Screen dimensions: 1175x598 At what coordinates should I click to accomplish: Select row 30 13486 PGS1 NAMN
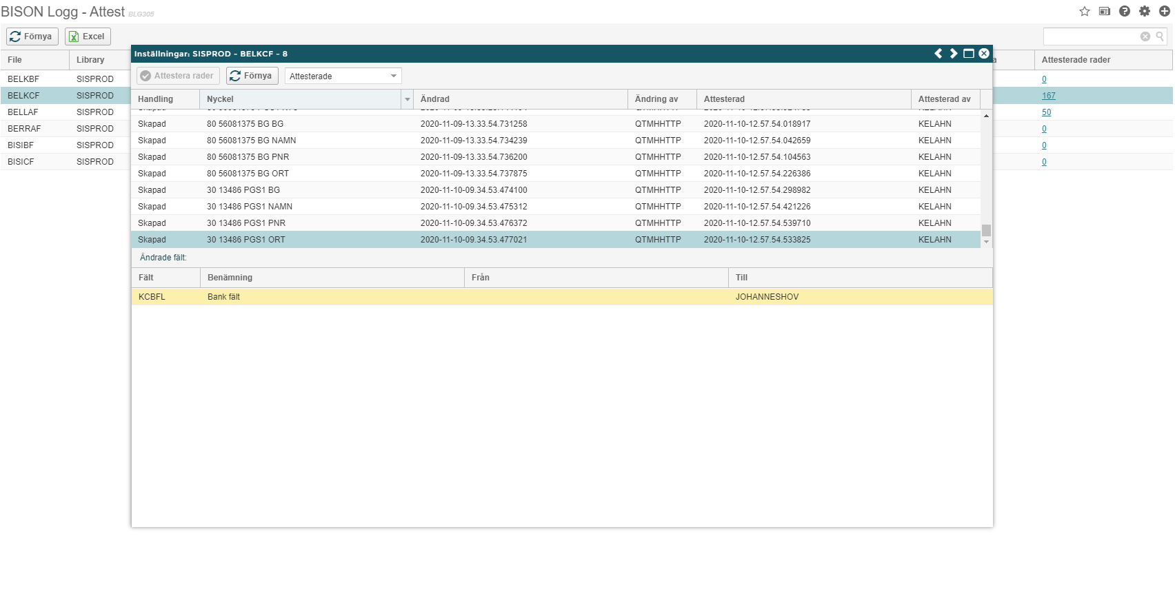coord(556,207)
